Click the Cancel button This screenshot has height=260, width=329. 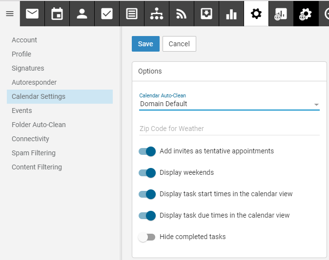click(x=179, y=44)
